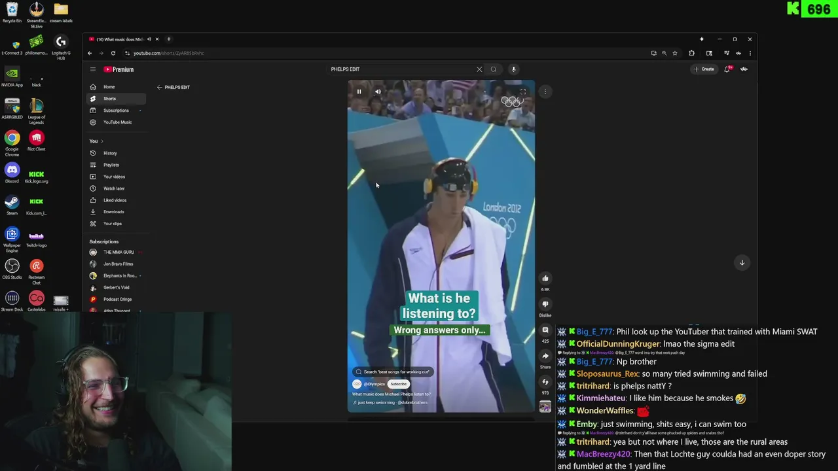This screenshot has height=471, width=838.
Task: Open Recycle Bin on desktop
Action: 12,13
